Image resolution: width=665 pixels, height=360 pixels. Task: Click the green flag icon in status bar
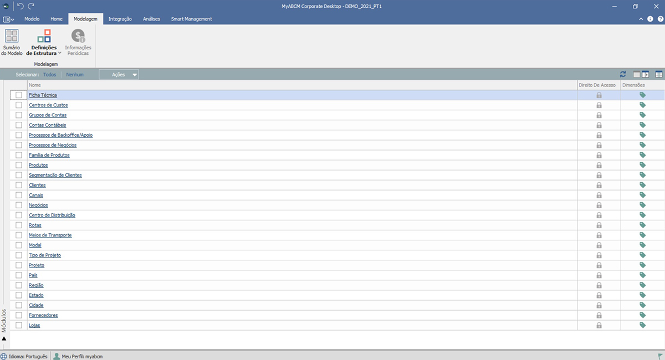(x=661, y=356)
